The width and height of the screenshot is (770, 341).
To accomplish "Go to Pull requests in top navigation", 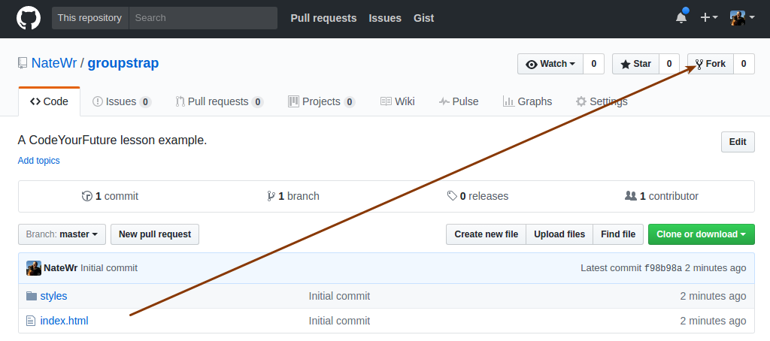I will pyautogui.click(x=323, y=18).
